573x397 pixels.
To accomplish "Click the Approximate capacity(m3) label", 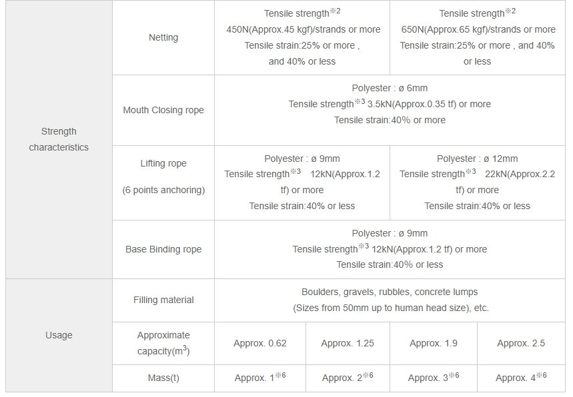I will [x=163, y=343].
